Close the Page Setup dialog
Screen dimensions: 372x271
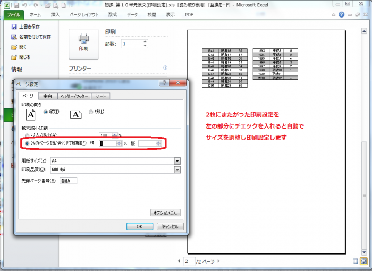coord(178,82)
